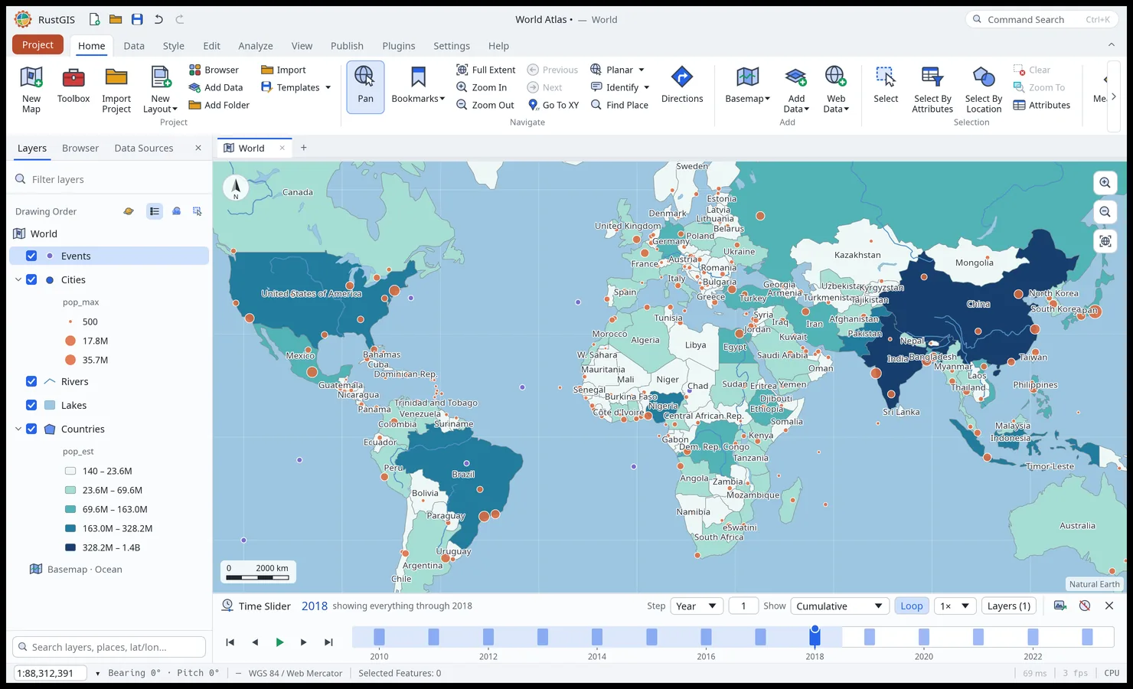Activate the Pan tool
Viewport: 1133px width, 689px height.
point(365,87)
